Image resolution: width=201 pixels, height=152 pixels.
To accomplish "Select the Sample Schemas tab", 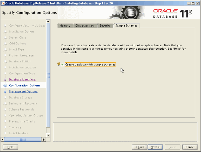I will point(126,26).
